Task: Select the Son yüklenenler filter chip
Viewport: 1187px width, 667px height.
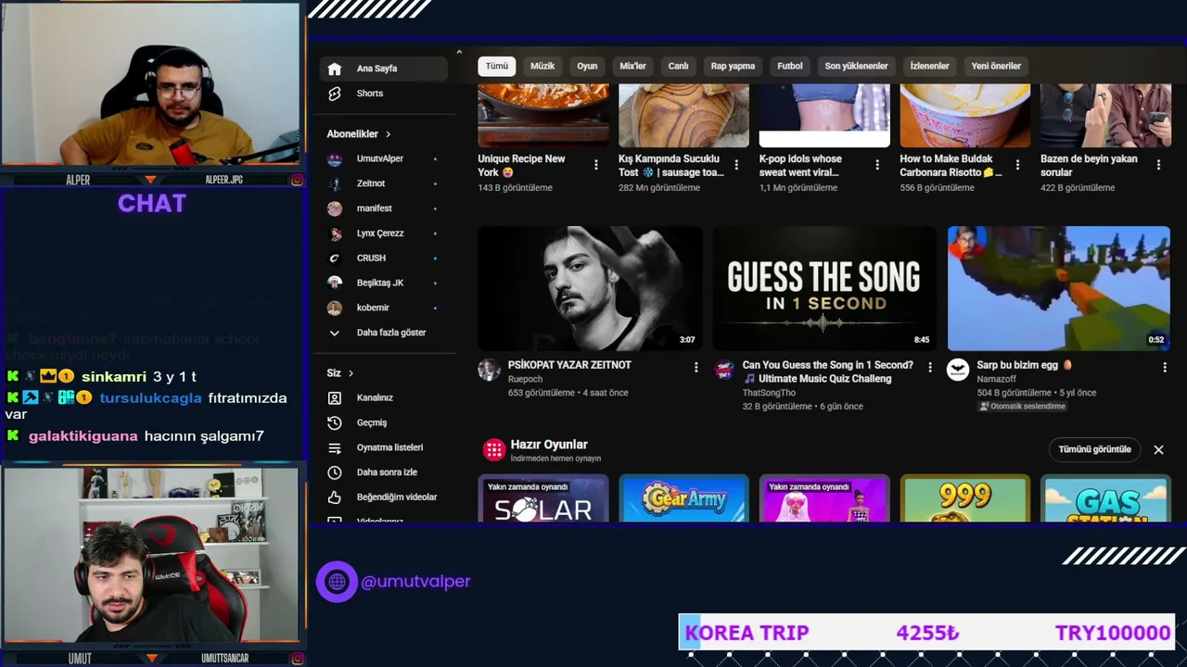Action: coord(856,66)
